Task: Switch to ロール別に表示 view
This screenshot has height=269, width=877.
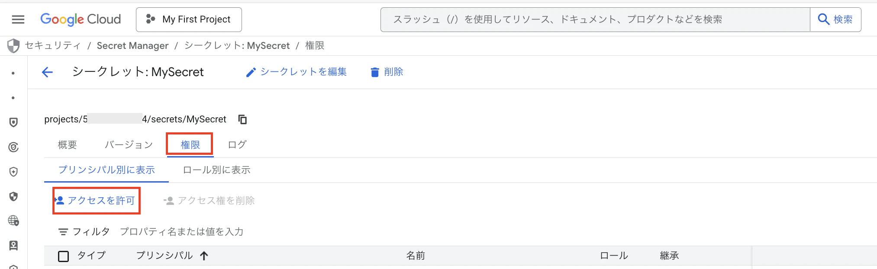Action: click(216, 170)
